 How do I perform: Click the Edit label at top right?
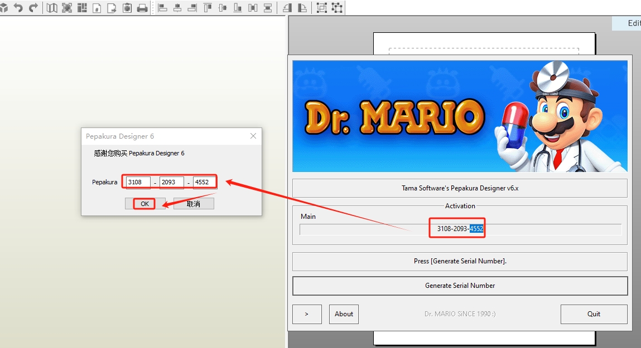point(634,23)
